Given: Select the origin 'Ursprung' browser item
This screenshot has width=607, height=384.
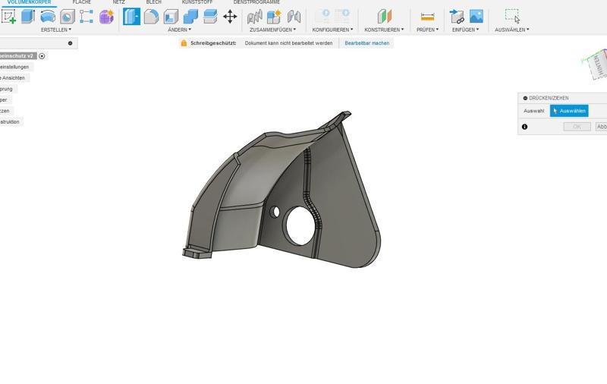Looking at the screenshot, I should [7, 89].
